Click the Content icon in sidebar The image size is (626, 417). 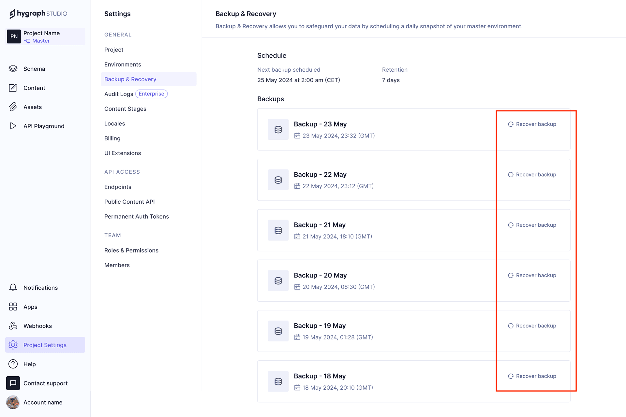pos(13,88)
